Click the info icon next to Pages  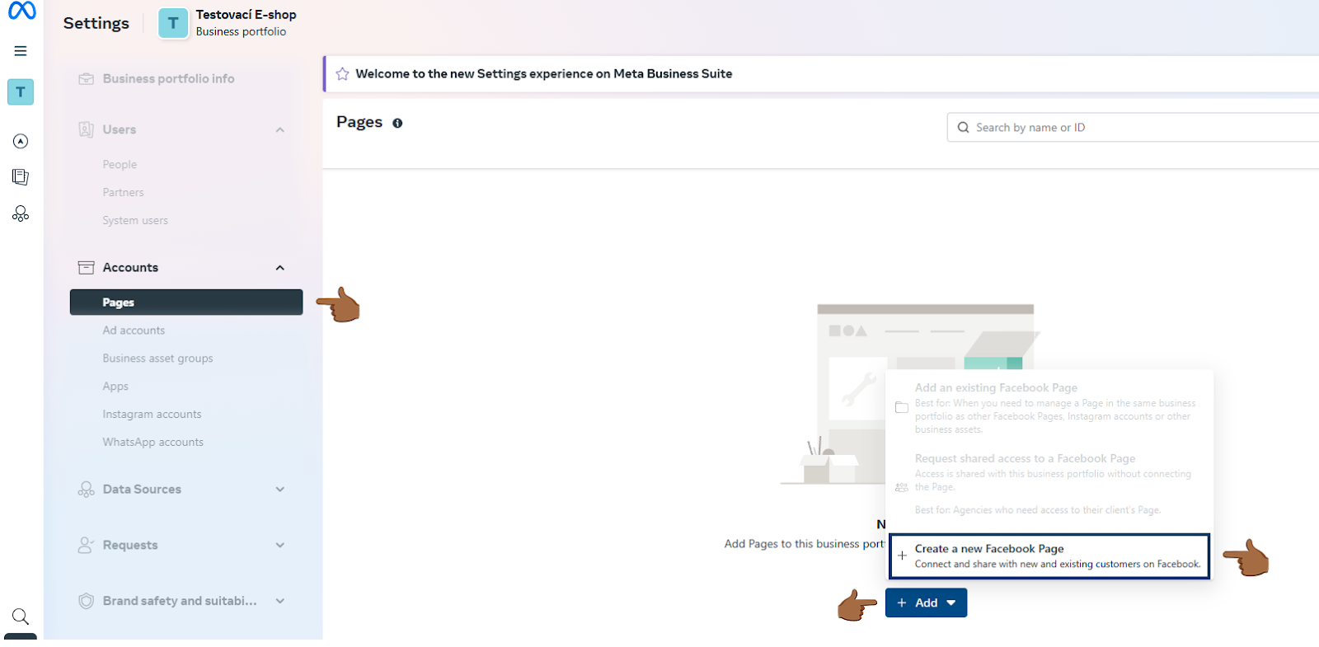pos(397,123)
